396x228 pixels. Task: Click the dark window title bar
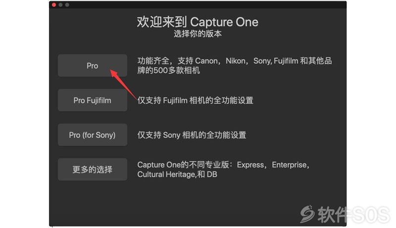pyautogui.click(x=198, y=5)
